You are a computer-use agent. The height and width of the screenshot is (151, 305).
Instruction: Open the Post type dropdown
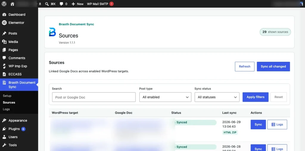coord(165,97)
